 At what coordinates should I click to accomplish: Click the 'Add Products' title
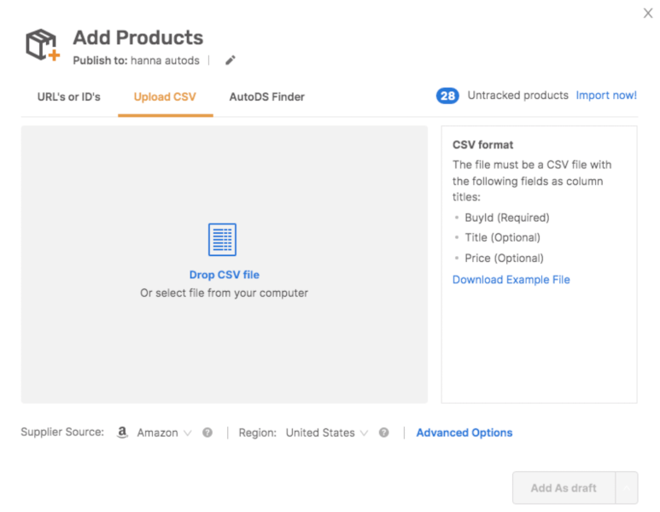click(x=138, y=38)
